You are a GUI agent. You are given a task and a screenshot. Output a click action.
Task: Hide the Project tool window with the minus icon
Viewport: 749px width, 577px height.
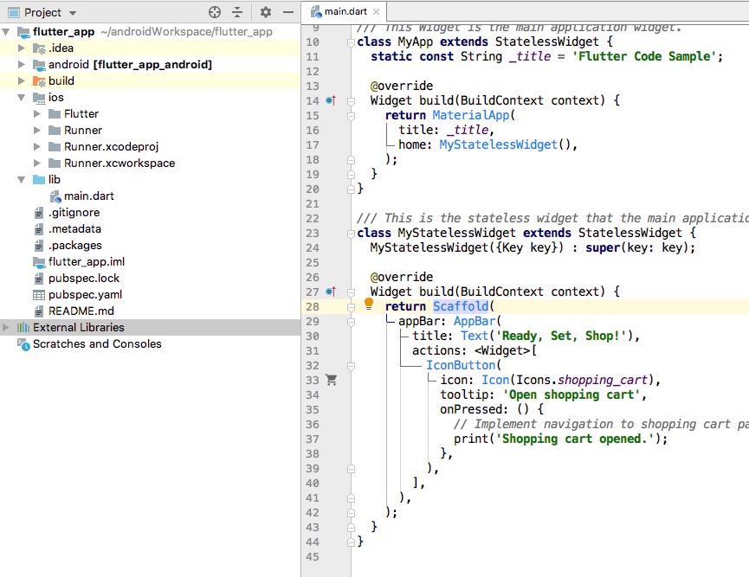[x=288, y=13]
